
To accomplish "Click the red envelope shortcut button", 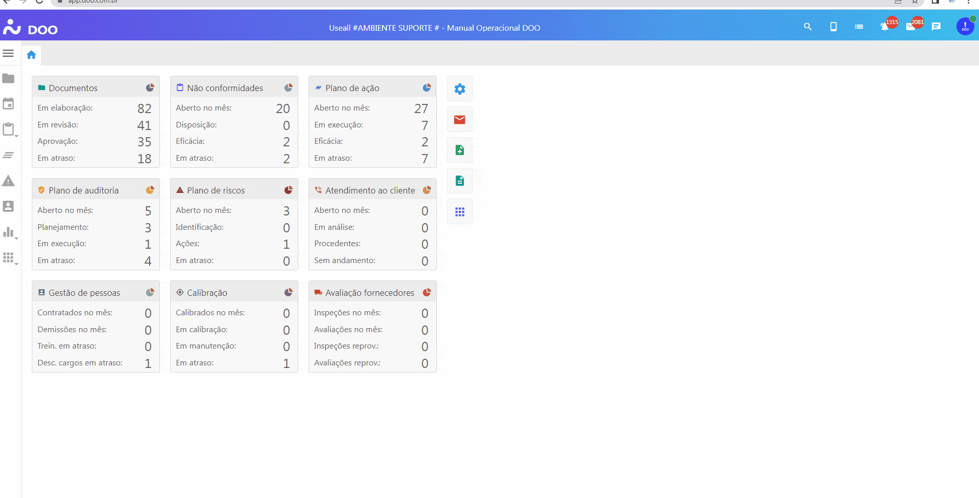I will pyautogui.click(x=460, y=120).
